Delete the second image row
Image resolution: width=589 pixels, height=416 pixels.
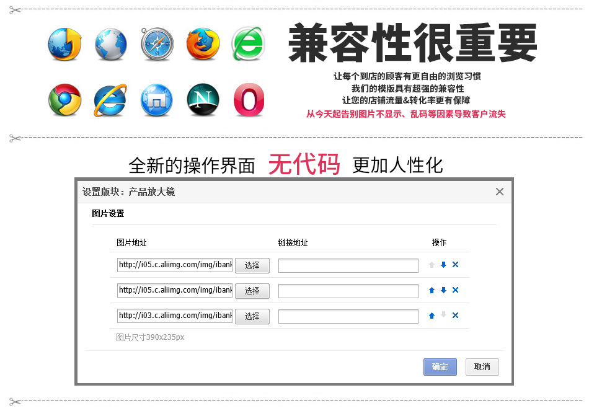455,290
